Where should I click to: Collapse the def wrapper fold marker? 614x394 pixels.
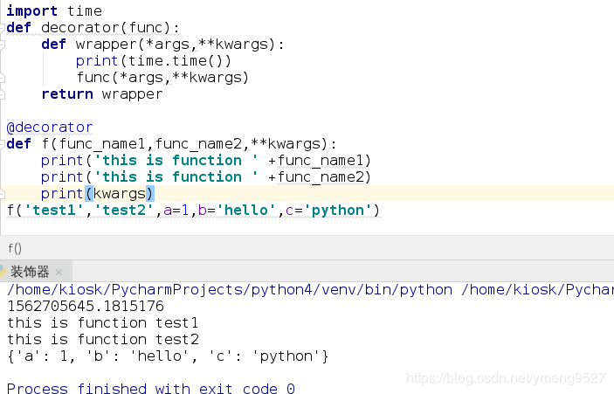(2, 45)
